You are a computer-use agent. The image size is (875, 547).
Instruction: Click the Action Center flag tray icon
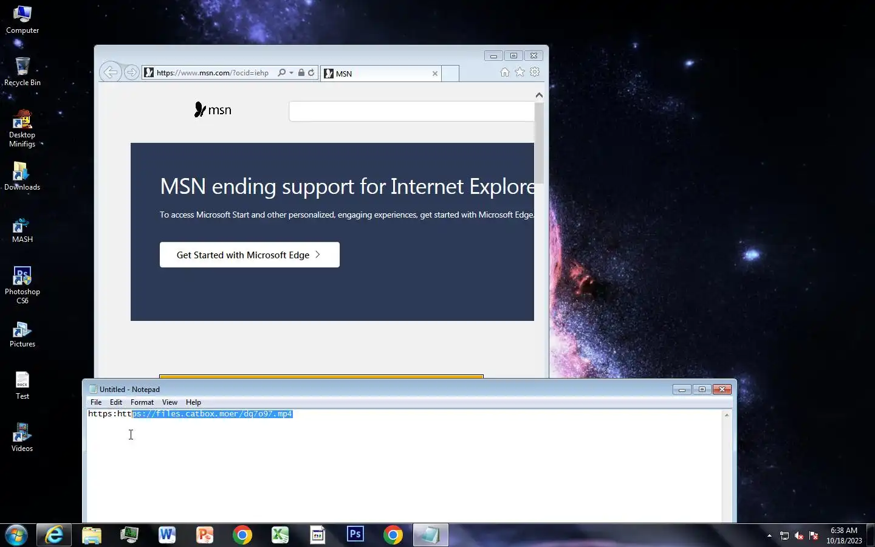pyautogui.click(x=814, y=535)
